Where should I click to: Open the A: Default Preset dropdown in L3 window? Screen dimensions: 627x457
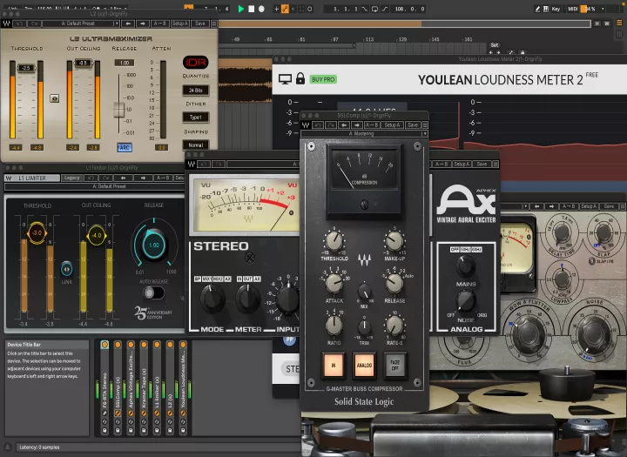point(81,24)
